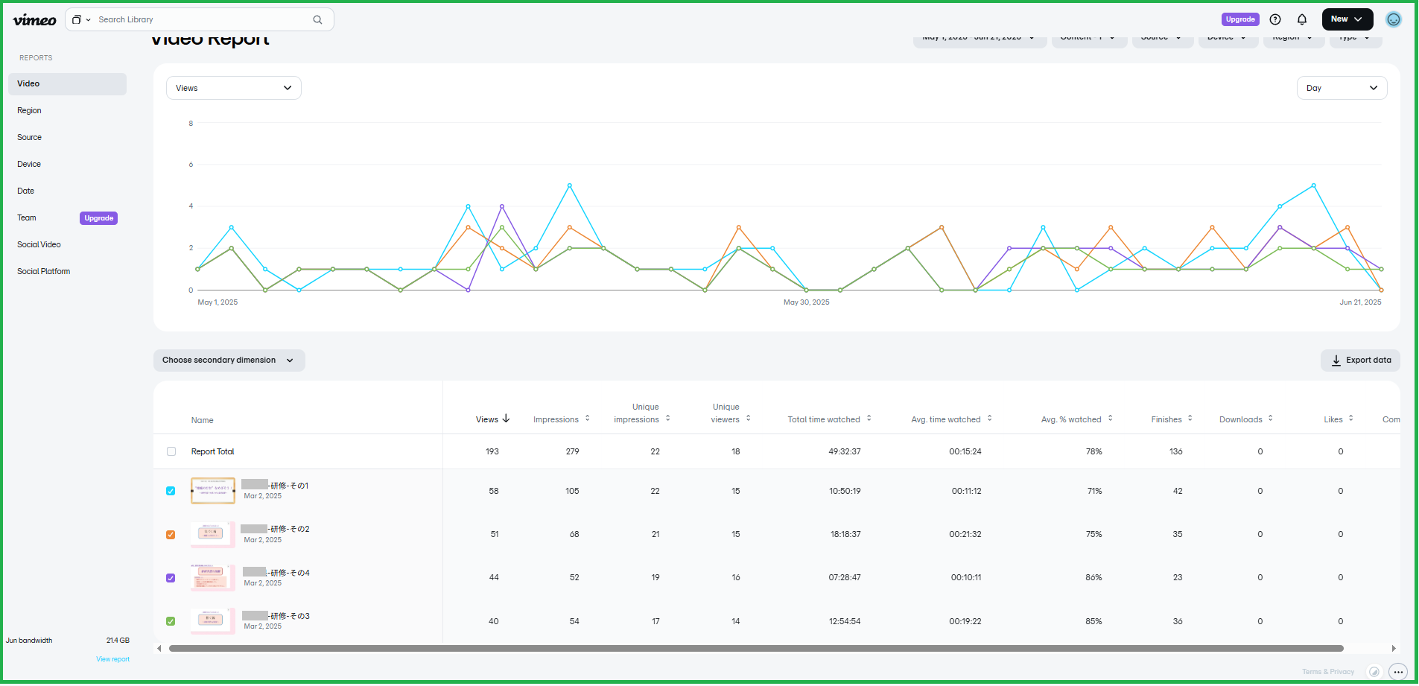Open the Social Video report
The width and height of the screenshot is (1419, 686).
tap(39, 245)
